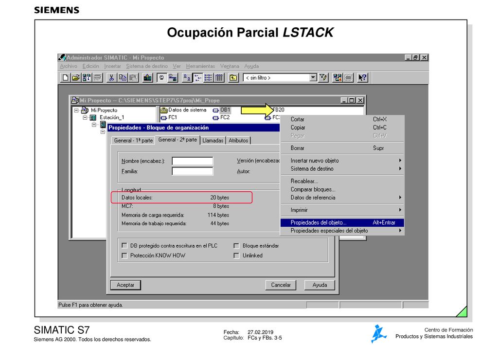Open the Edición menu
Image resolution: width=498 pixels, height=345 pixels.
tap(90, 66)
